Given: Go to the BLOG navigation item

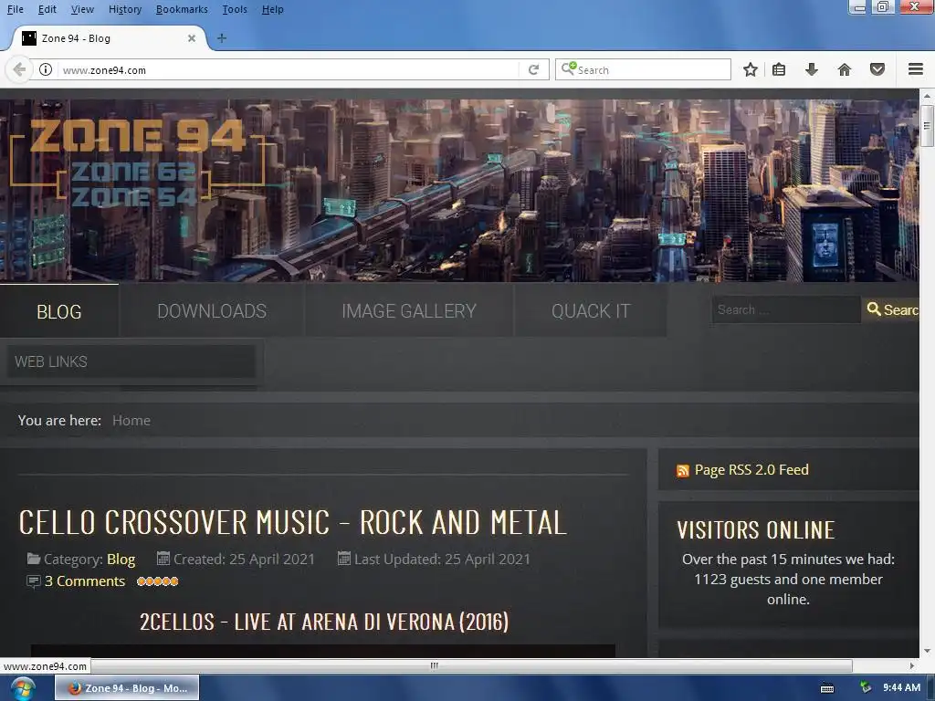Looking at the screenshot, I should coord(59,311).
